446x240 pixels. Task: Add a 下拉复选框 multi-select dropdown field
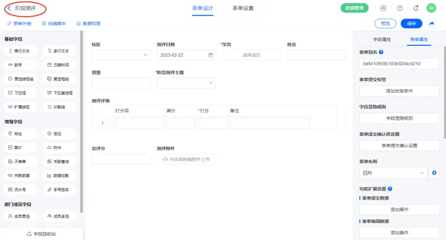[x=59, y=93]
